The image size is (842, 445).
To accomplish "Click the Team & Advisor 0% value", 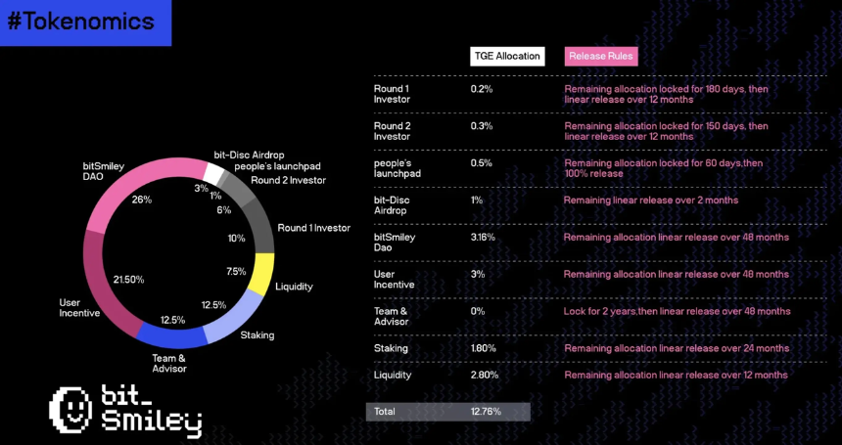I will point(478,311).
